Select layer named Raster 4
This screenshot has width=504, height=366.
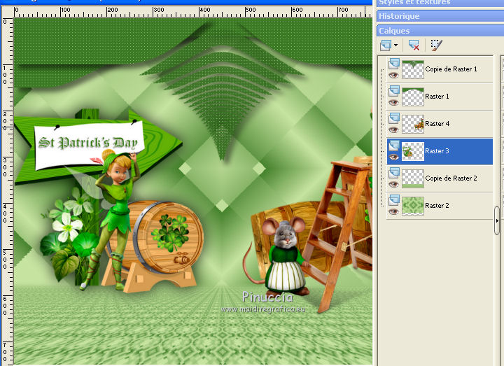click(x=437, y=124)
